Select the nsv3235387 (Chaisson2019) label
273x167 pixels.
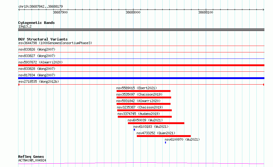[140, 107]
